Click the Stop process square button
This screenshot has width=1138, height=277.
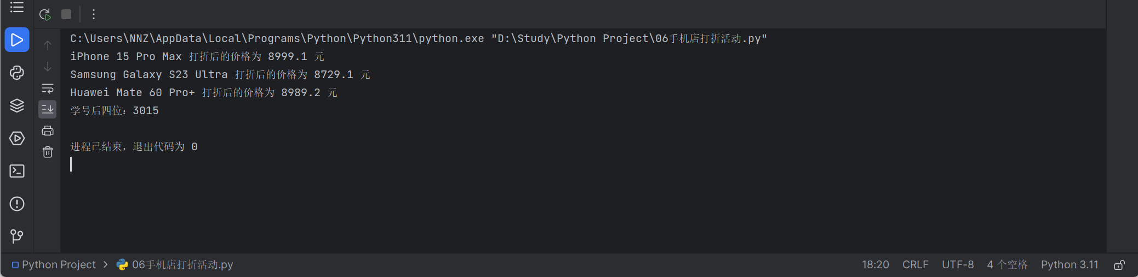pos(66,14)
